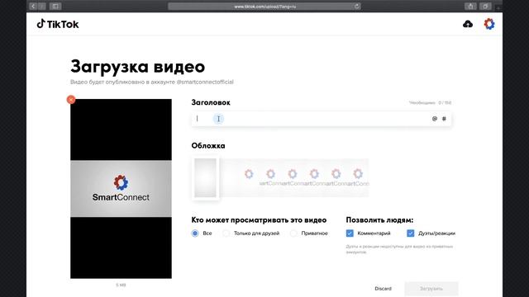Open the SmartConnect profile avatar

489,24
